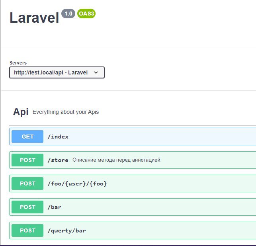Click the 1.0 version badge
This screenshot has height=246, width=256.
68,14
